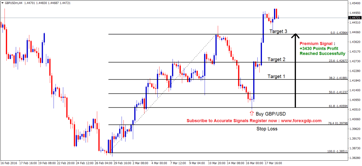The height and width of the screenshot is (166, 362).
Task: Click the Buy GBP/USD text
Action: [271, 113]
